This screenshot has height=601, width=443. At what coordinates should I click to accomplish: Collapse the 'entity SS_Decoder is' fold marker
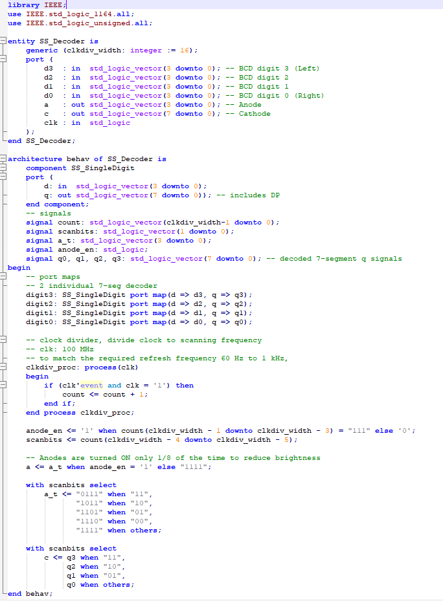tap(3, 41)
